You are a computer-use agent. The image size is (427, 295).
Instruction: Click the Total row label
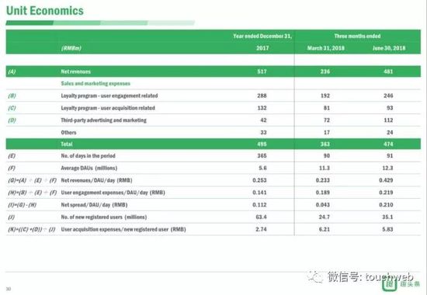pos(67,144)
